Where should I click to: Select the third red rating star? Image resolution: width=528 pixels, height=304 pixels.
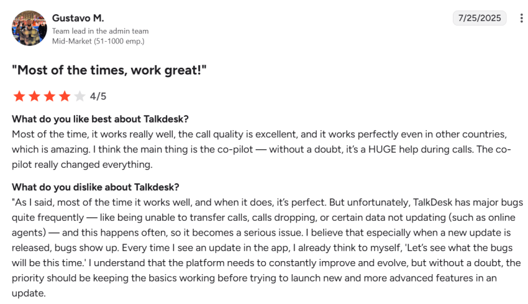coord(49,96)
